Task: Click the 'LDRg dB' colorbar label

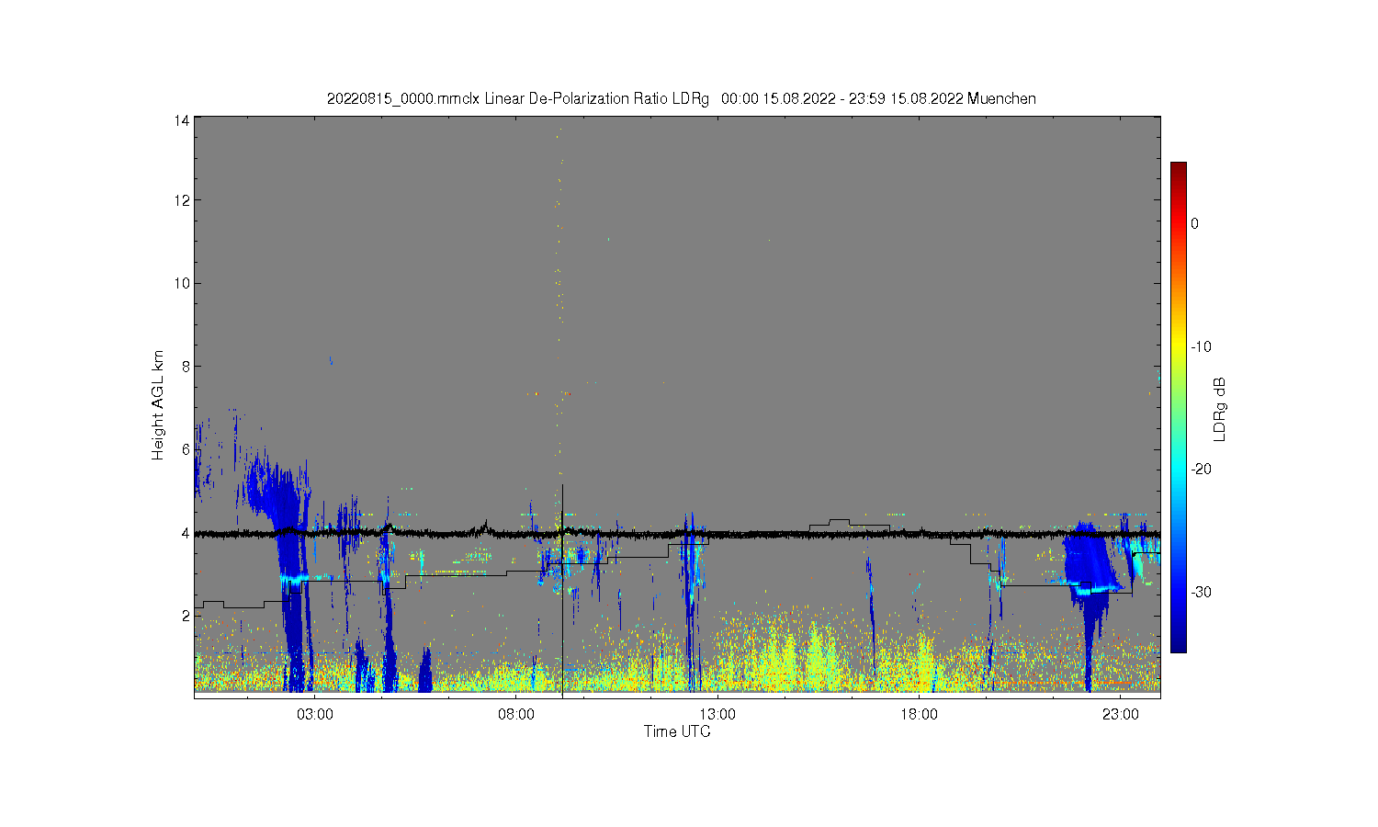Action: pyautogui.click(x=1220, y=410)
